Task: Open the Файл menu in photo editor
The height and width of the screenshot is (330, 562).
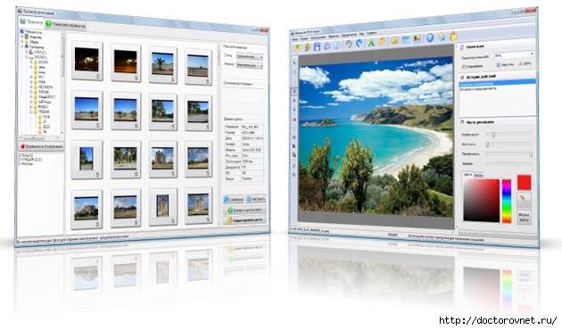Action: point(294,38)
